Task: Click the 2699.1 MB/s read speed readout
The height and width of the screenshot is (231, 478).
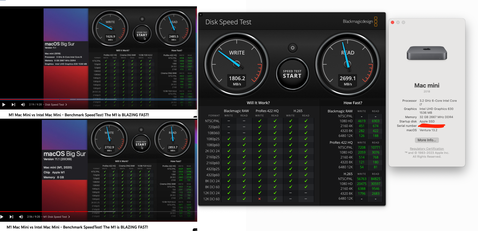Action: 348,81
